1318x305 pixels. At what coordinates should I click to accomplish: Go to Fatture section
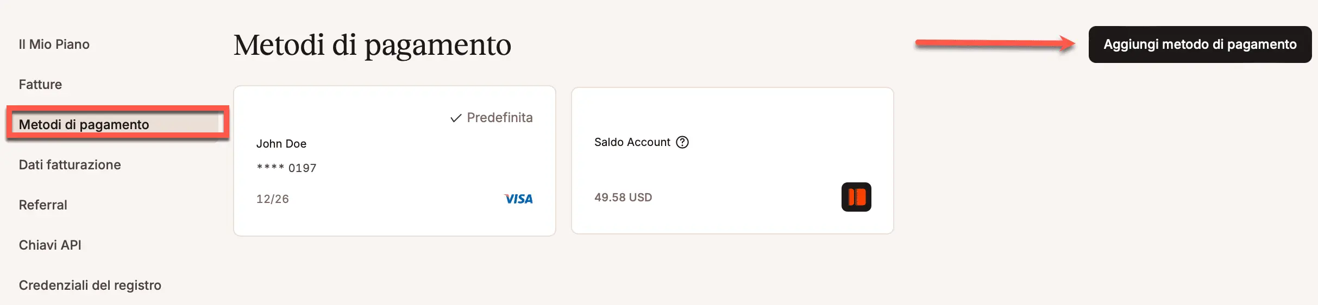40,85
